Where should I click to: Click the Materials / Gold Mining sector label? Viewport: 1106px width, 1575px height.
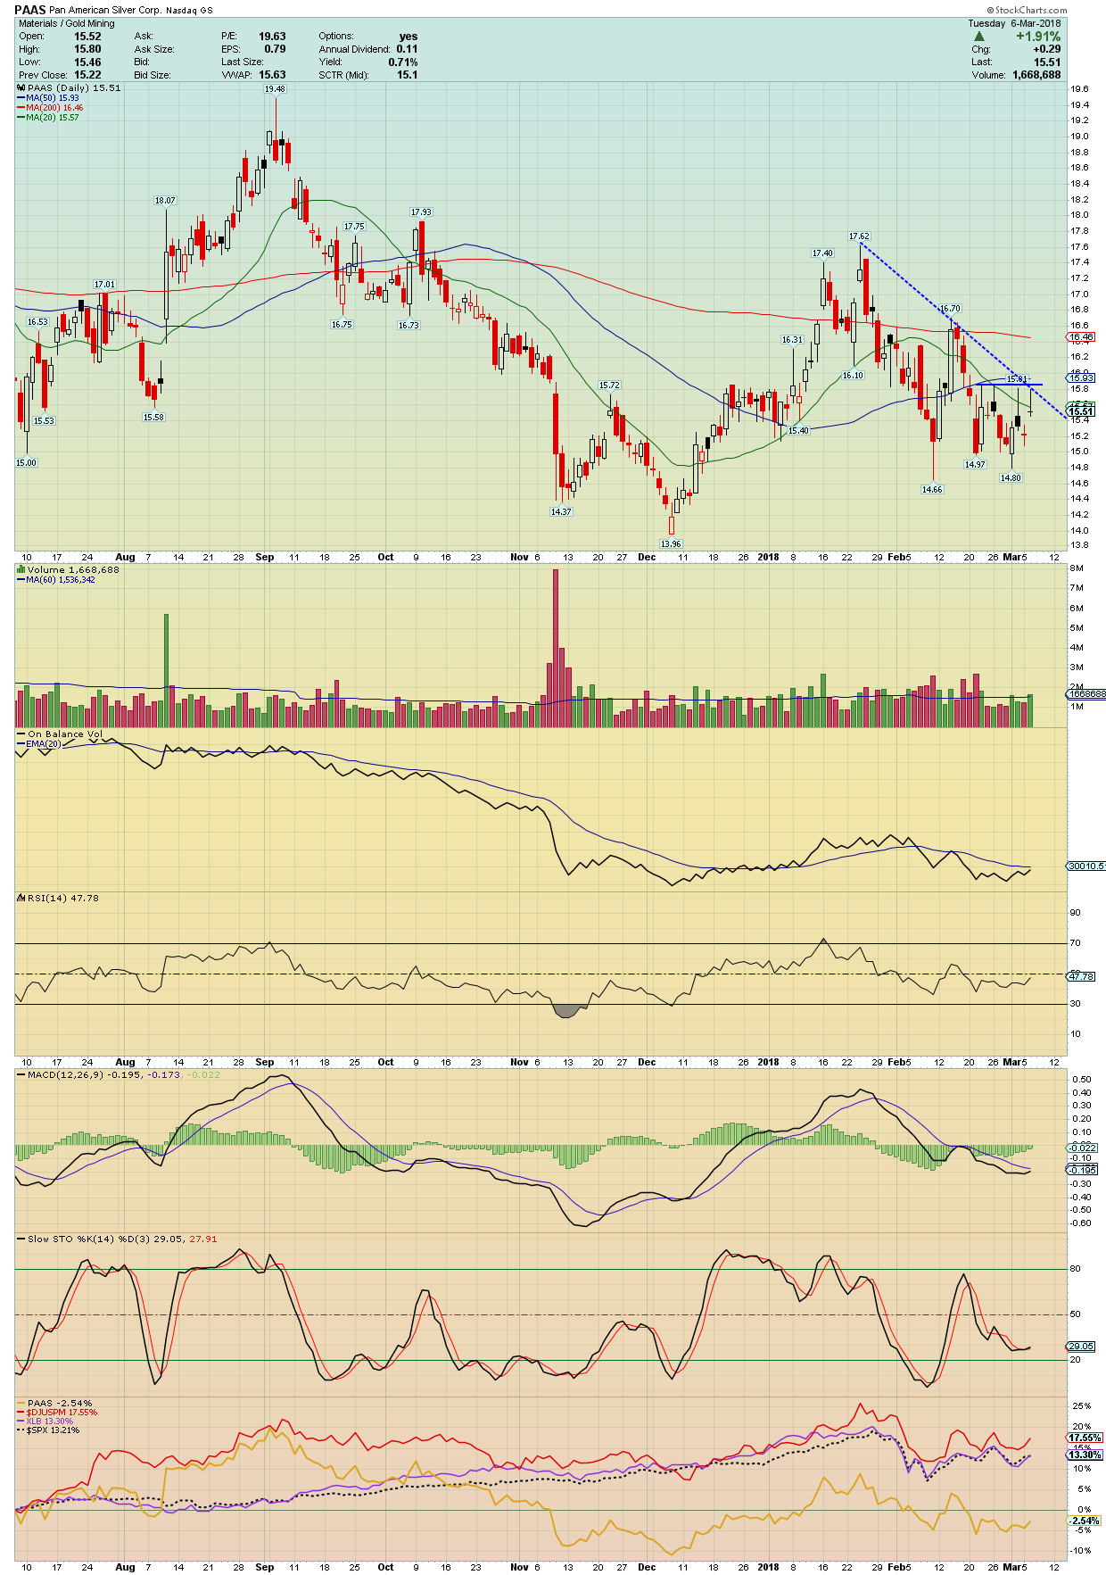coord(67,23)
